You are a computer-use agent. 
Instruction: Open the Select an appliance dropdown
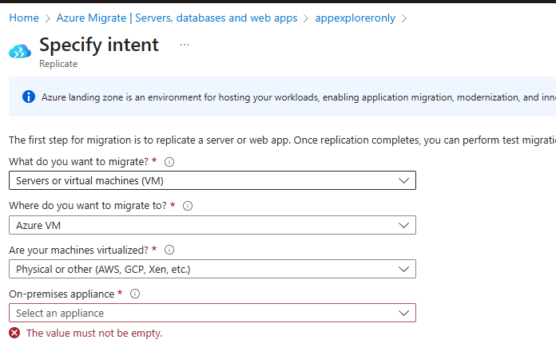click(212, 313)
